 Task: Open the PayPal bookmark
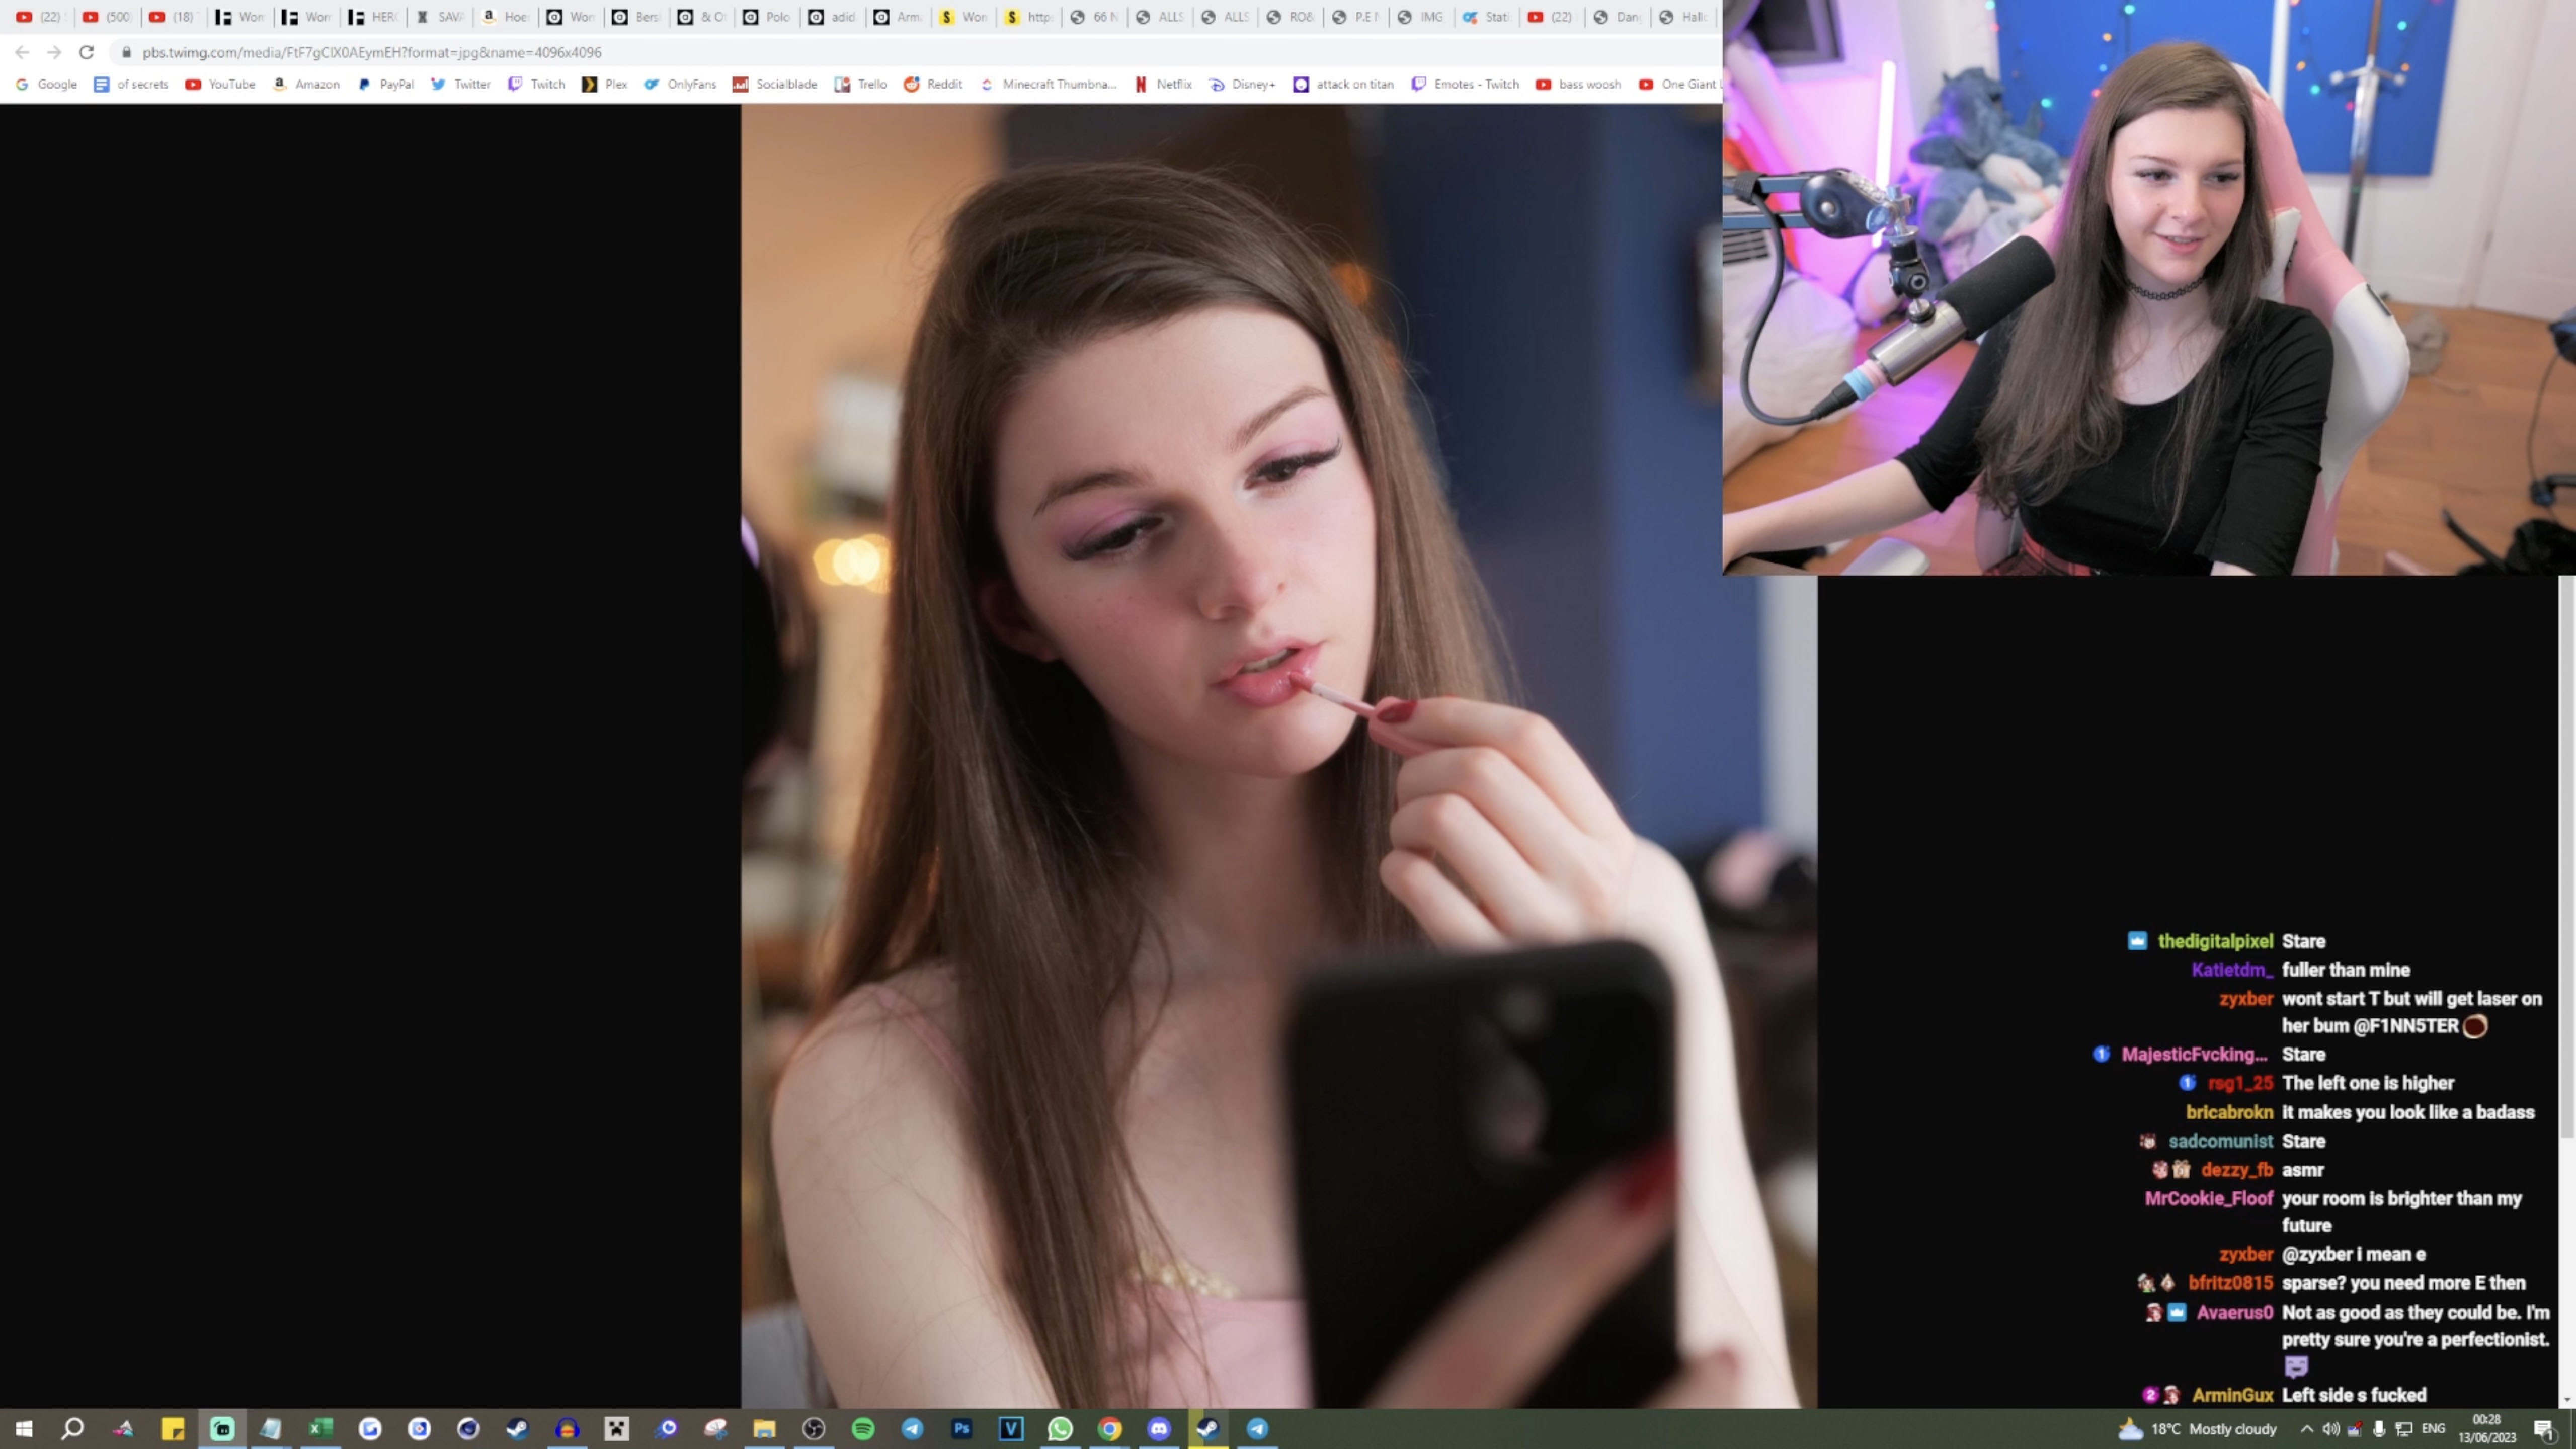tap(385, 84)
